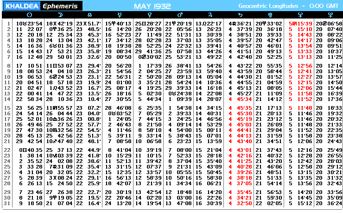The width and height of the screenshot is (343, 213).
Task: Click Moon ingress 6♋24 53 on day 10
Action: click(x=61, y=77)
